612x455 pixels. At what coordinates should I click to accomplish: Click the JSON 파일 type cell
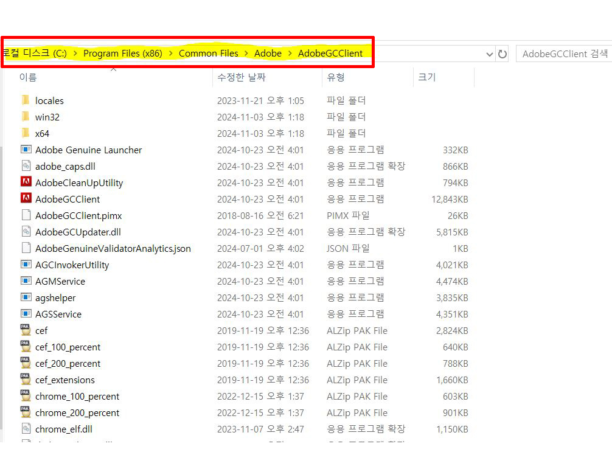348,248
